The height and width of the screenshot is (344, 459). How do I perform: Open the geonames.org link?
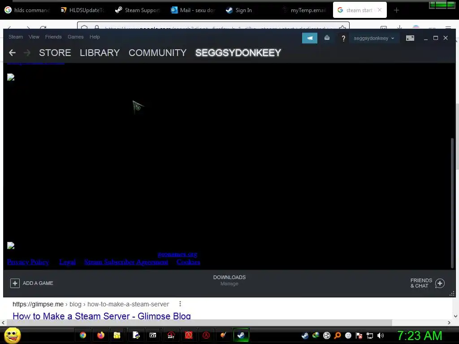coord(178,254)
